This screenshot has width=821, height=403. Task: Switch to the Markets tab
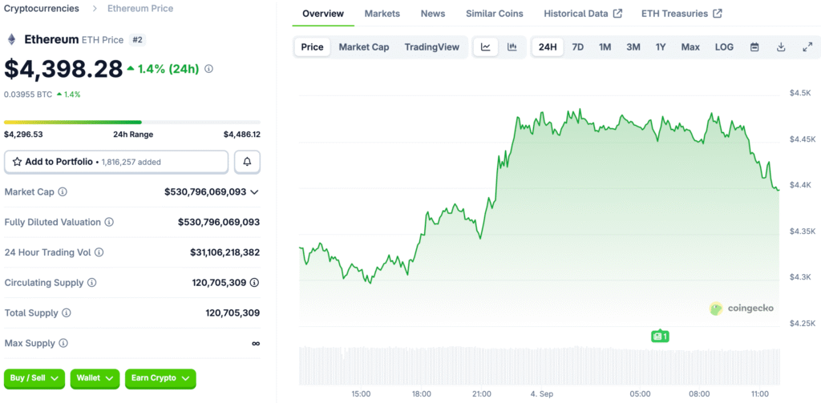(382, 14)
